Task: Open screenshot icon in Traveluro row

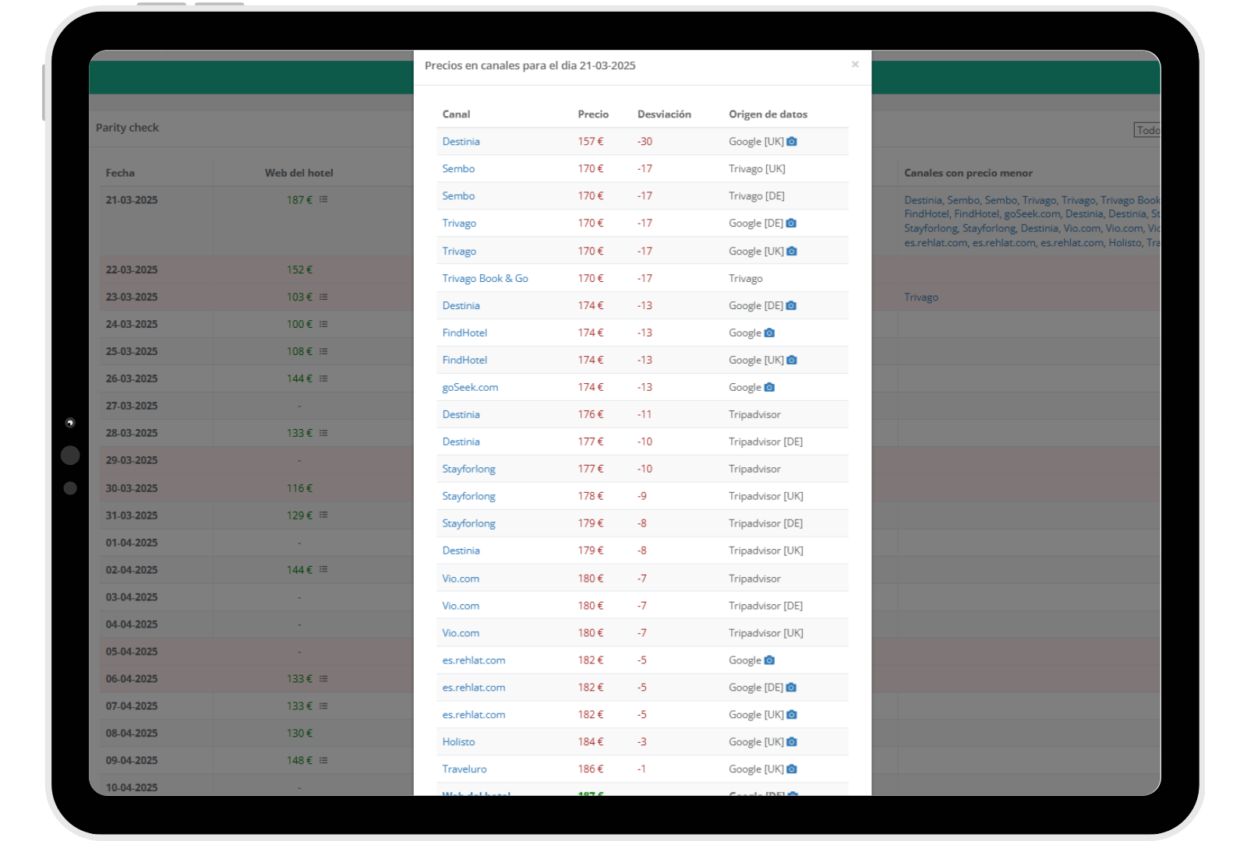Action: [x=792, y=769]
